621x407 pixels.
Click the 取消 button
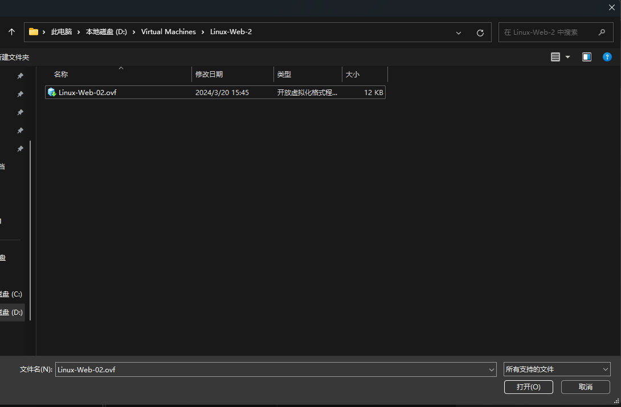coord(585,387)
